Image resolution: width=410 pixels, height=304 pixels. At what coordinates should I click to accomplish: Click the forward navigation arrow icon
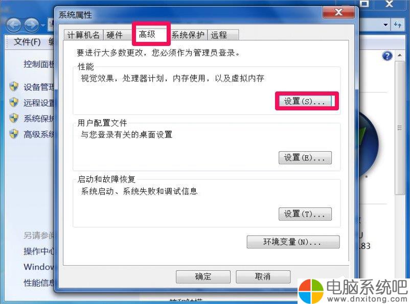[x=32, y=26]
